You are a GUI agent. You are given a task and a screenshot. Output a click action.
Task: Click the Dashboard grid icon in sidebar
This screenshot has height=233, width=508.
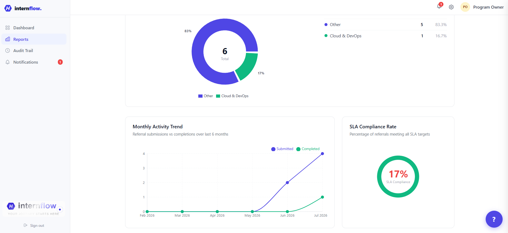[8, 28]
